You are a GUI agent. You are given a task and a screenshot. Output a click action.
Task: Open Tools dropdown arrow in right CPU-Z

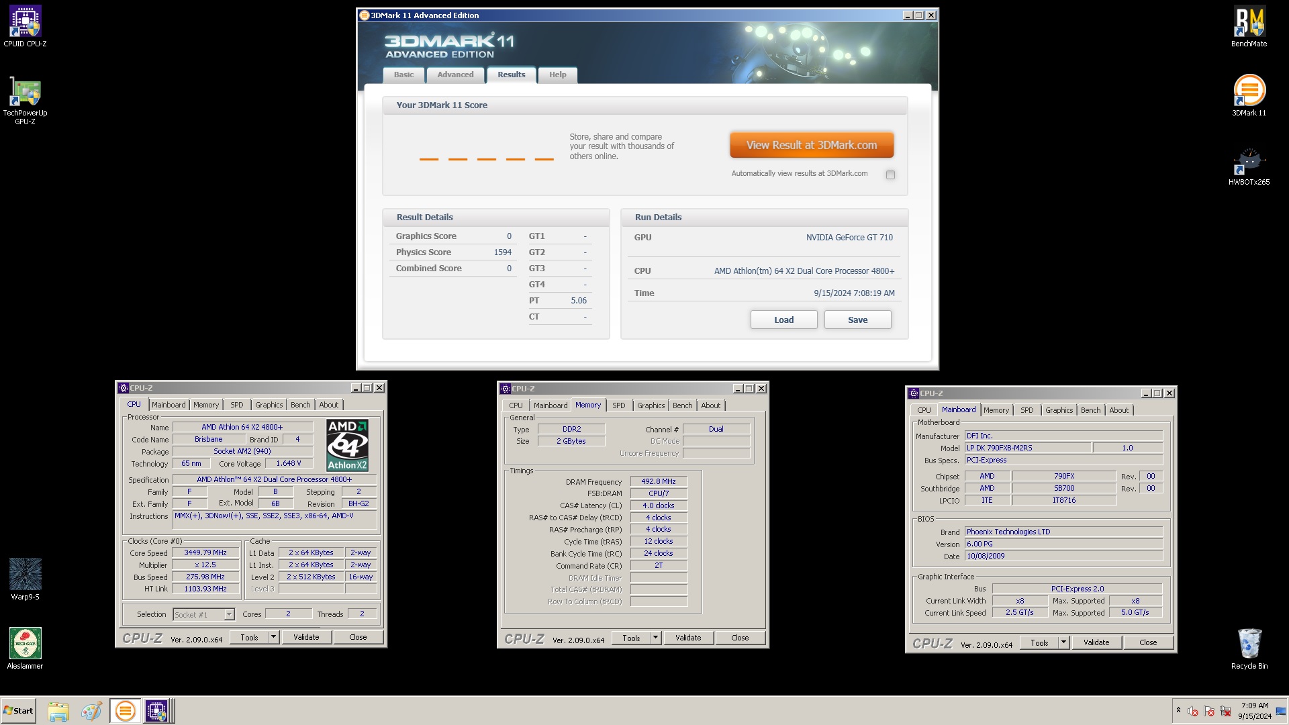pos(1063,642)
